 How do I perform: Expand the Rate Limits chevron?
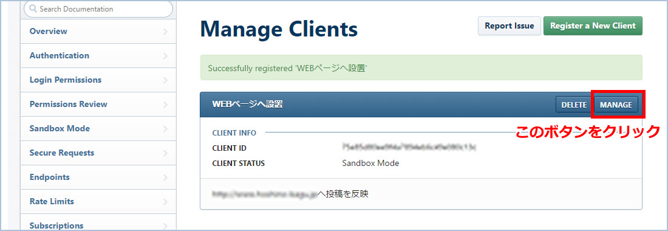[165, 202]
